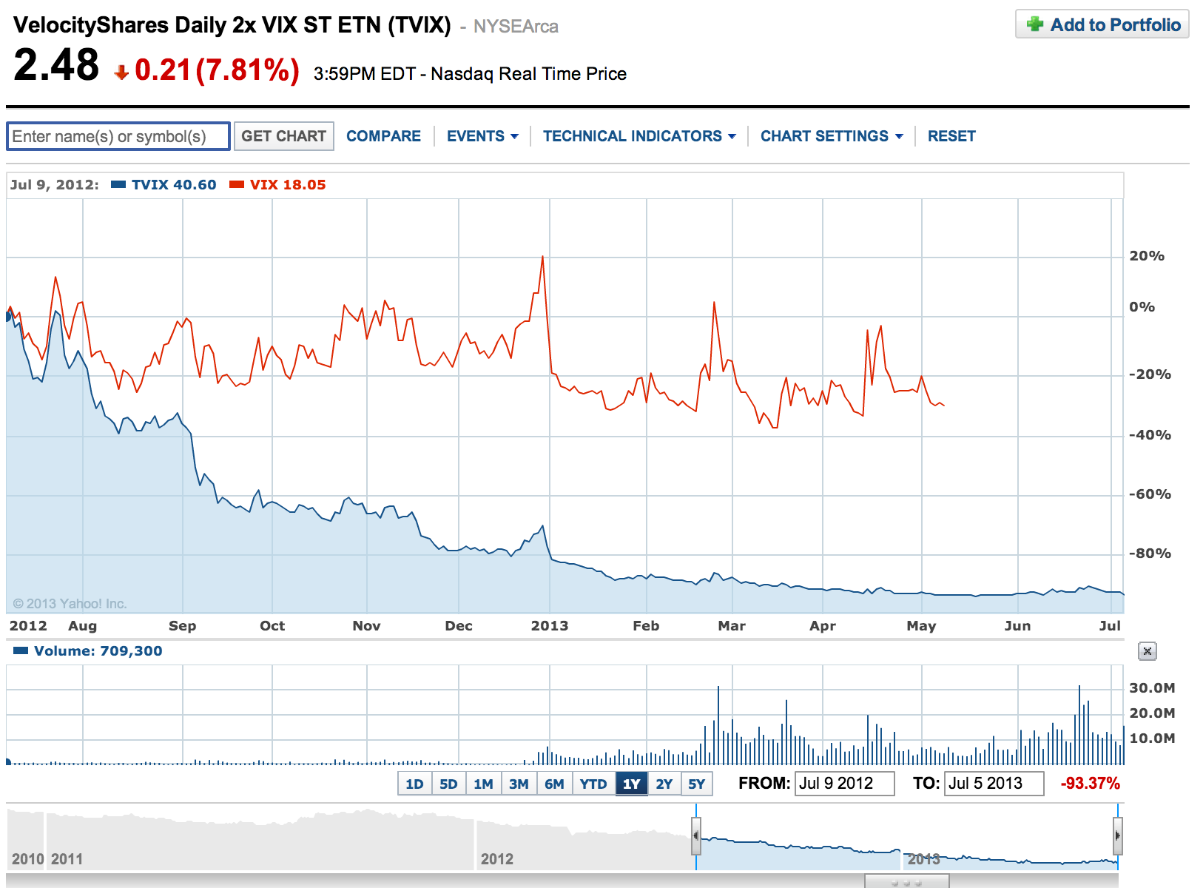Click the RESET link
1203x888 pixels.
click(x=951, y=136)
